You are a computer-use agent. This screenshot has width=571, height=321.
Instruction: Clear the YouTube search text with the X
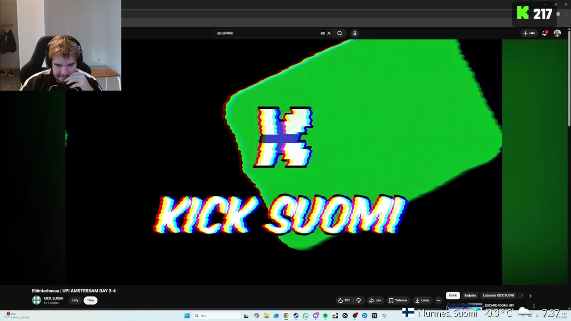tap(329, 33)
